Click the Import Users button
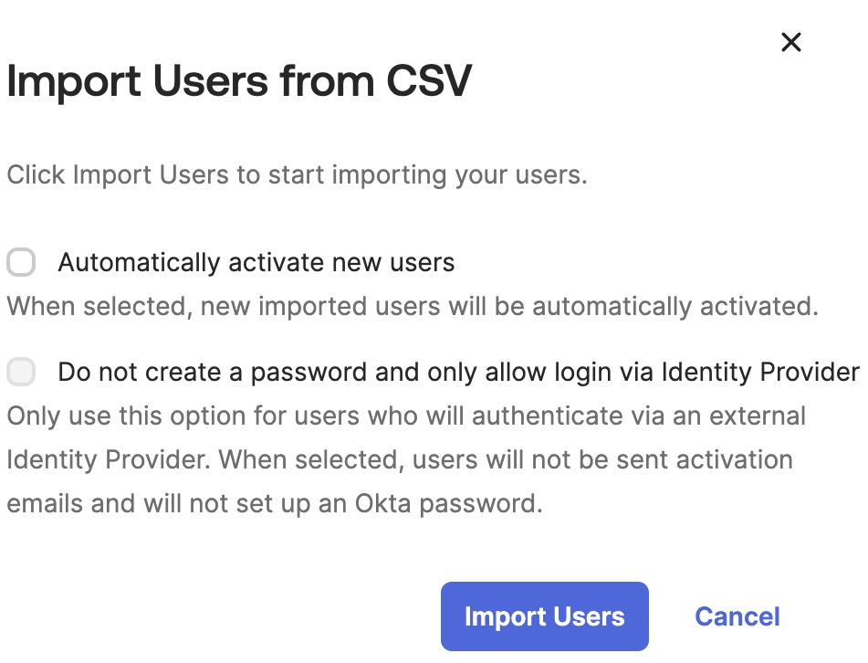This screenshot has width=868, height=663. tap(544, 616)
